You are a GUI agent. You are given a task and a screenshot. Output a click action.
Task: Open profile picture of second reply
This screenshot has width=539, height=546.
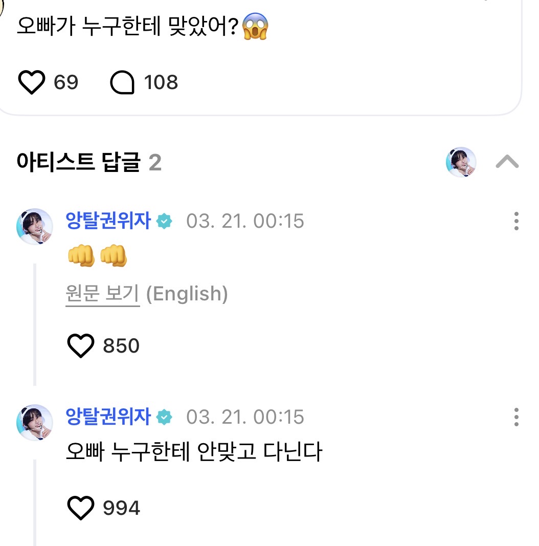(x=35, y=422)
